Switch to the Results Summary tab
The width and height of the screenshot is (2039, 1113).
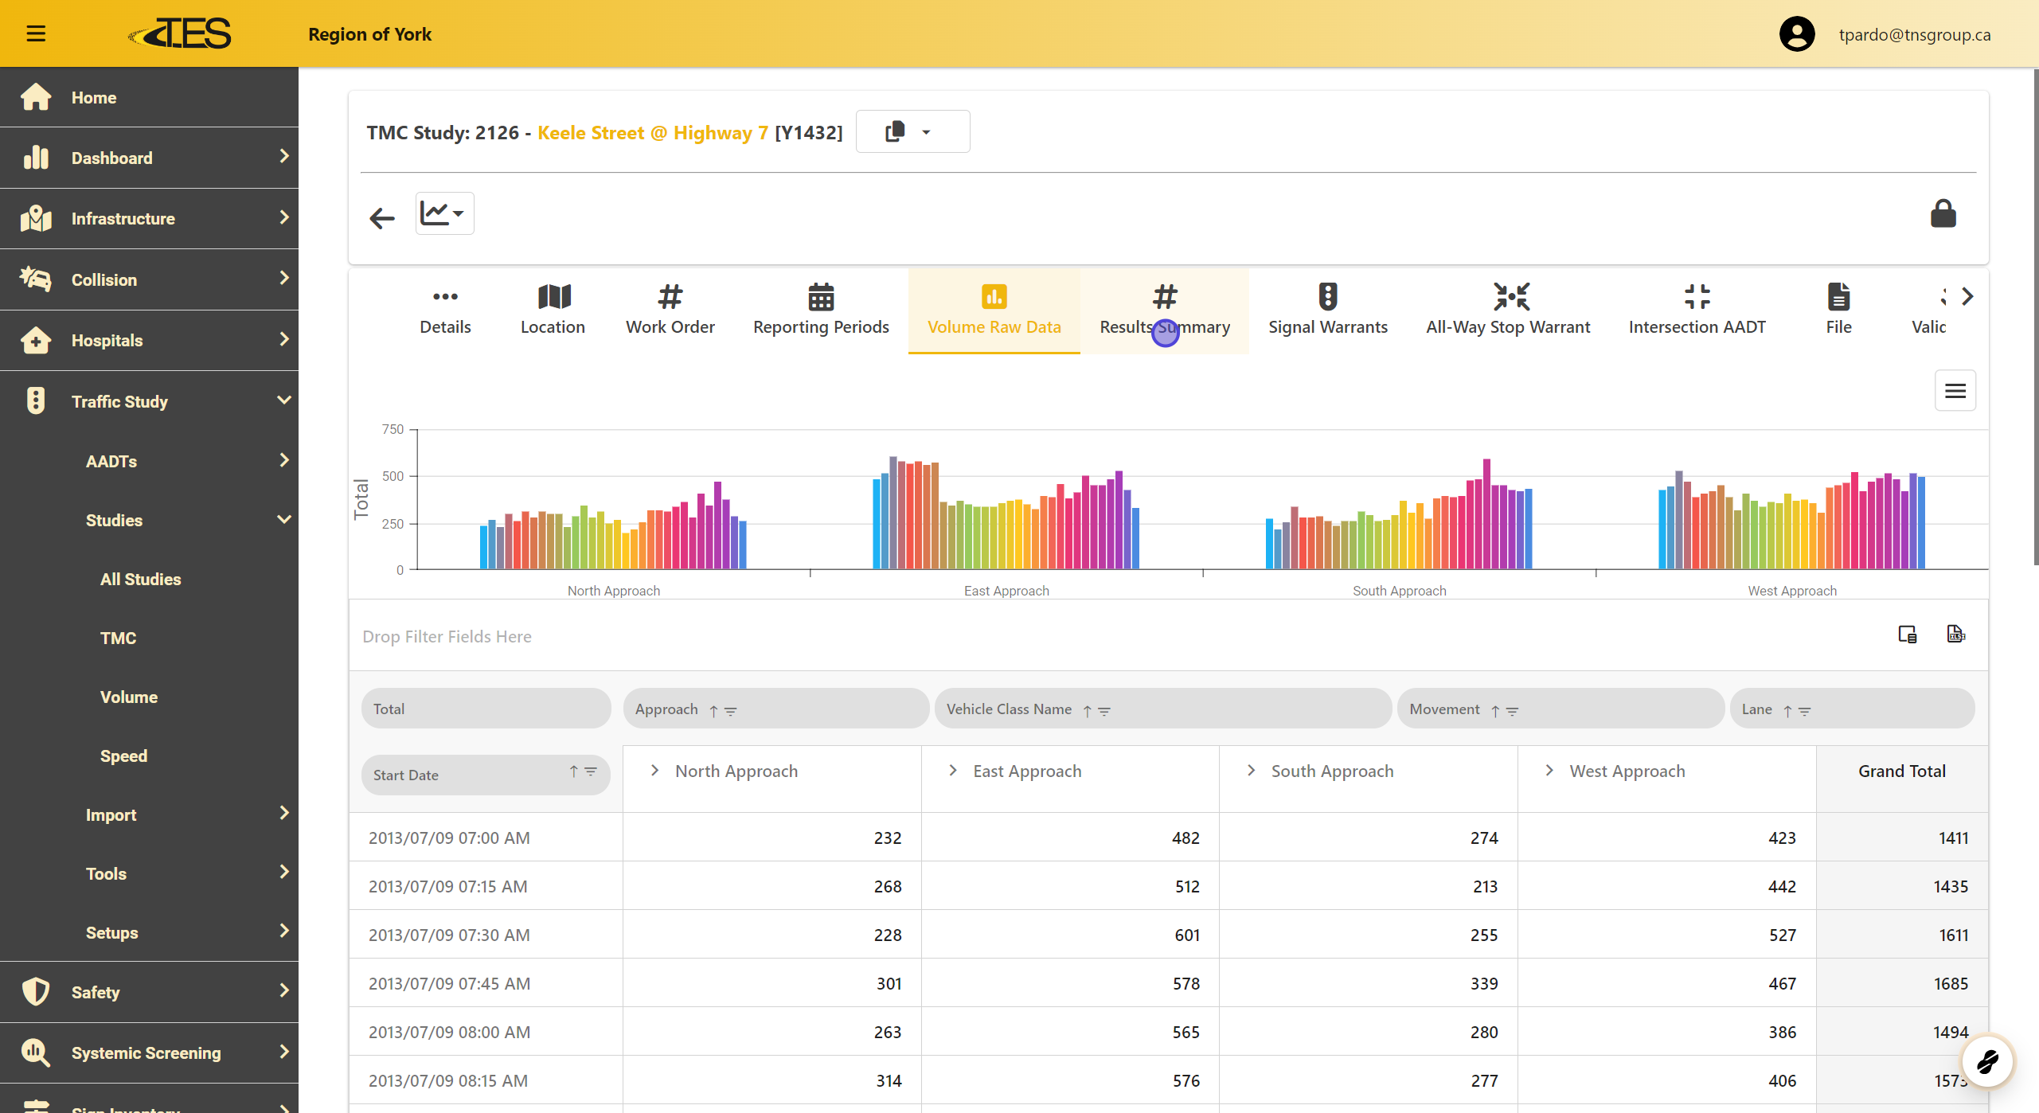tap(1164, 310)
